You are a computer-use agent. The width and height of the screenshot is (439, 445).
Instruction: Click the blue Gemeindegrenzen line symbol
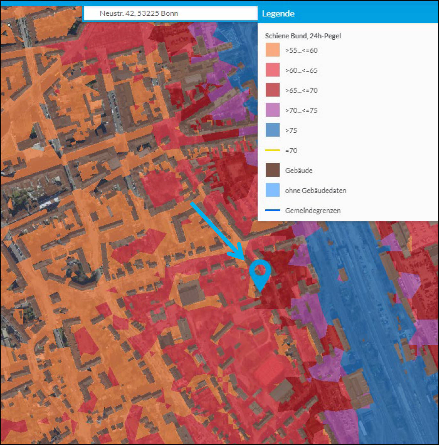(272, 210)
